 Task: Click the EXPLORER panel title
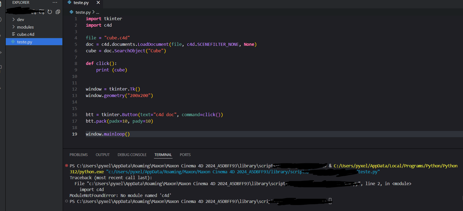click(21, 2)
